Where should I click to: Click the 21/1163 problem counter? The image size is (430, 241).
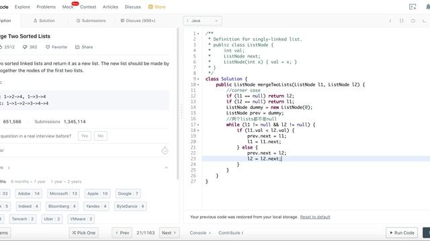[146, 233]
